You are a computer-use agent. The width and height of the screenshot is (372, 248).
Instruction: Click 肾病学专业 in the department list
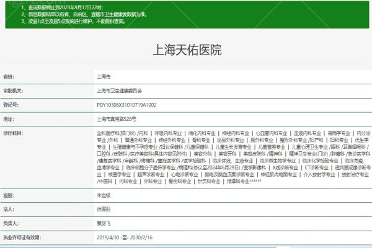[339, 133]
